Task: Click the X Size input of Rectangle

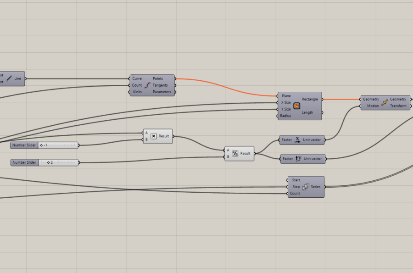Action: click(286, 102)
